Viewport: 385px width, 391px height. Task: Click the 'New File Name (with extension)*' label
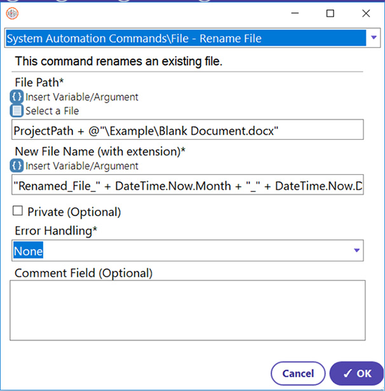100,151
